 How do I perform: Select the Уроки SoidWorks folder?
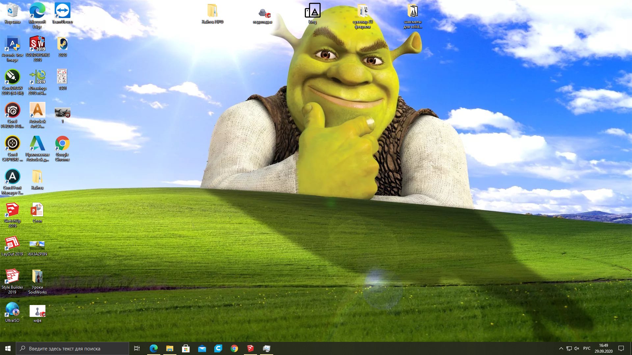pos(37,281)
